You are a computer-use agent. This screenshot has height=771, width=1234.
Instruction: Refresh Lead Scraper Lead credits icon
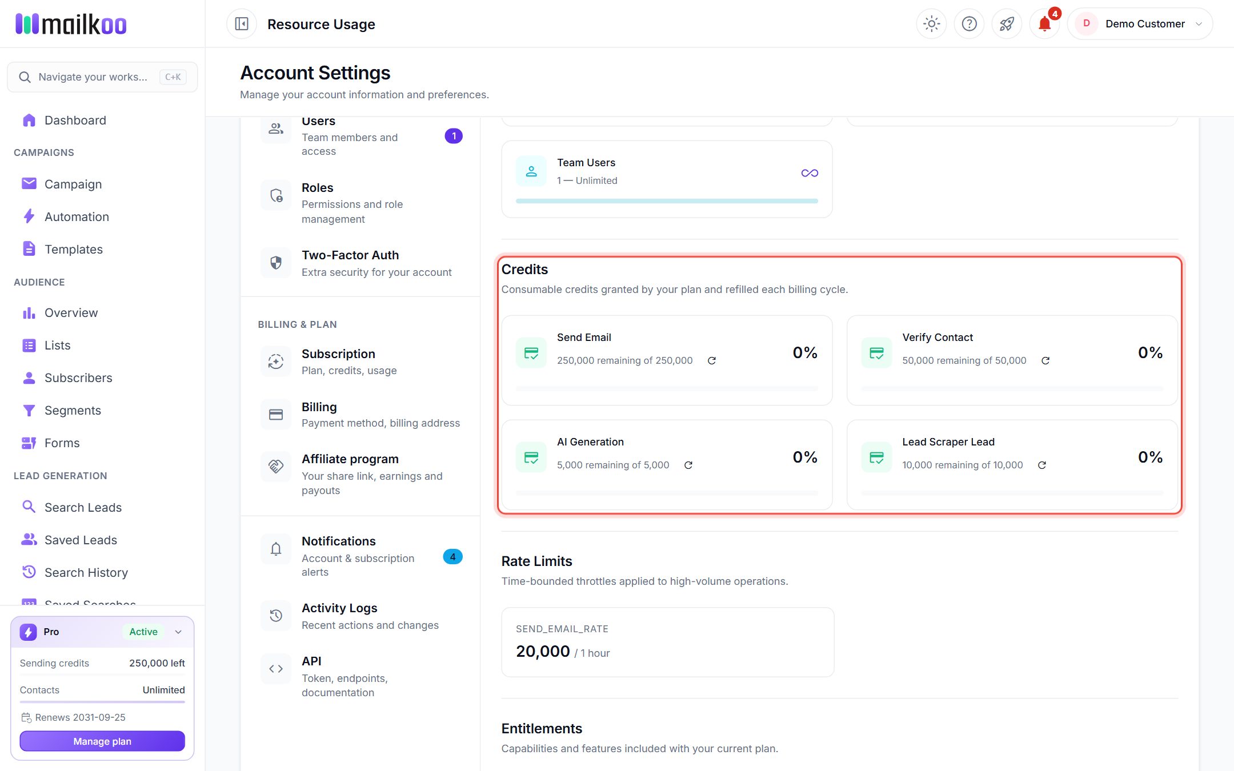[x=1042, y=465]
